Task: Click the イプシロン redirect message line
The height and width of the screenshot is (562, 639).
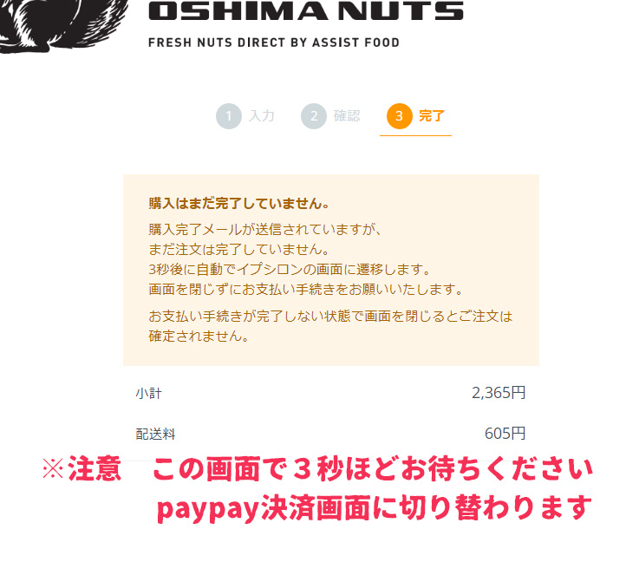Action: pyautogui.click(x=290, y=270)
